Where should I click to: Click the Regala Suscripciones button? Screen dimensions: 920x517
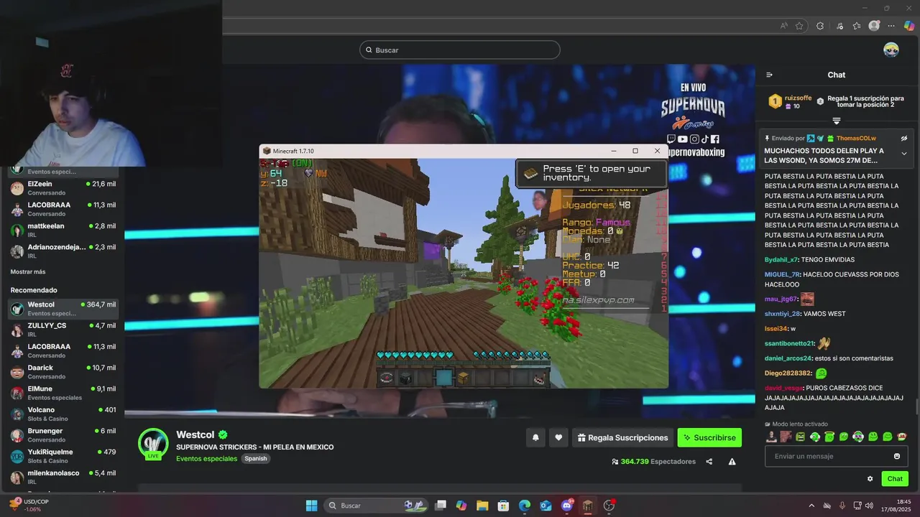(622, 437)
